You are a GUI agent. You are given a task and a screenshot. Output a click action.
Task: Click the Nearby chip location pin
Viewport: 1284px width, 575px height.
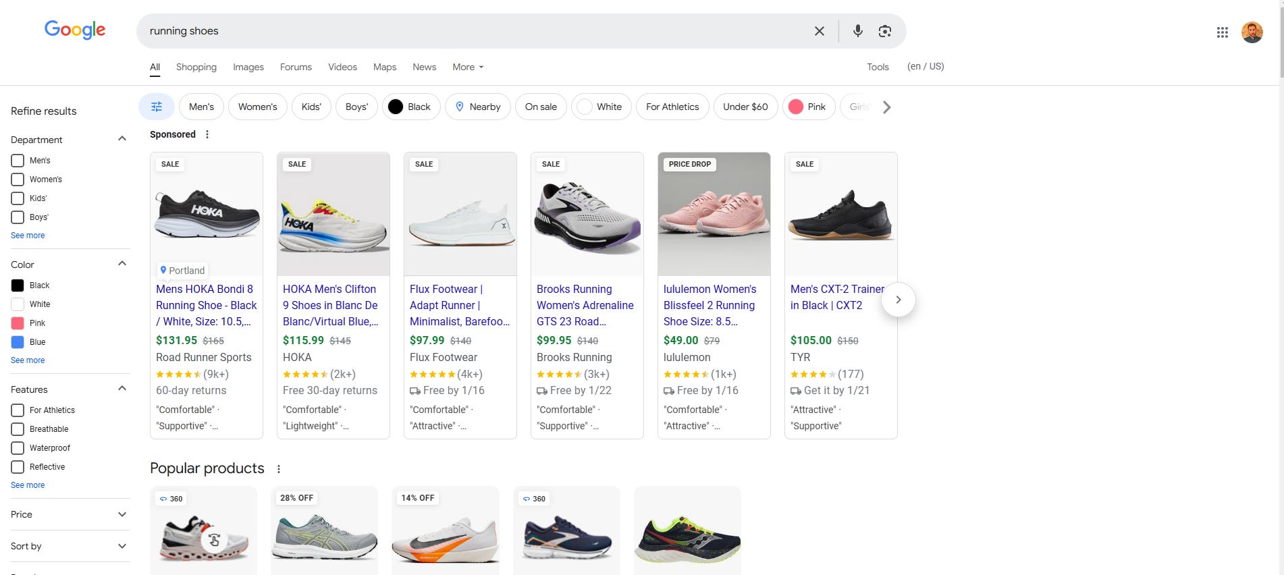(x=460, y=107)
